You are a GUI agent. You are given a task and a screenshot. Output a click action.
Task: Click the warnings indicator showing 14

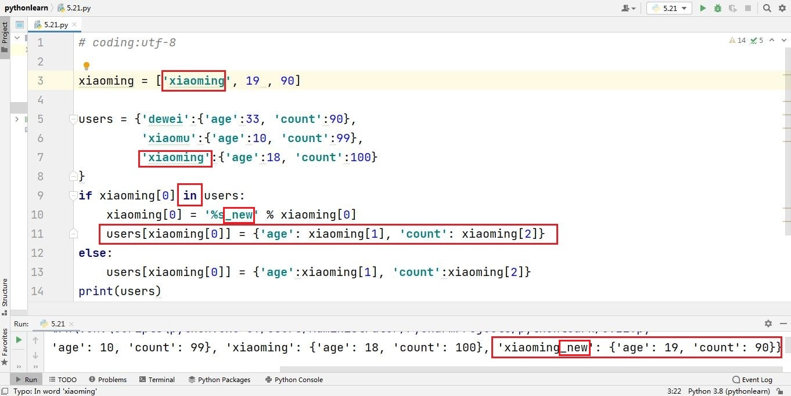(x=738, y=41)
